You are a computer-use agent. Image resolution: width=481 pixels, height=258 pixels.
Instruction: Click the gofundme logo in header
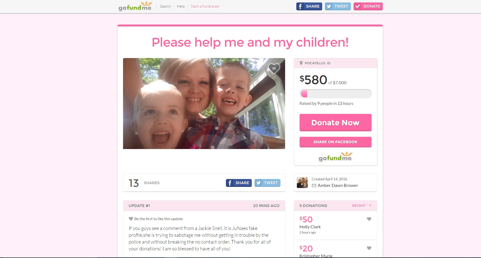click(x=135, y=6)
